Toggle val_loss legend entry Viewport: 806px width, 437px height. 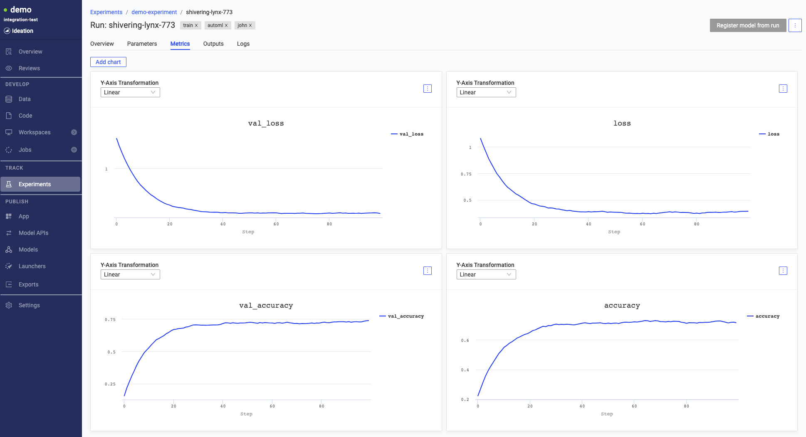[407, 134]
